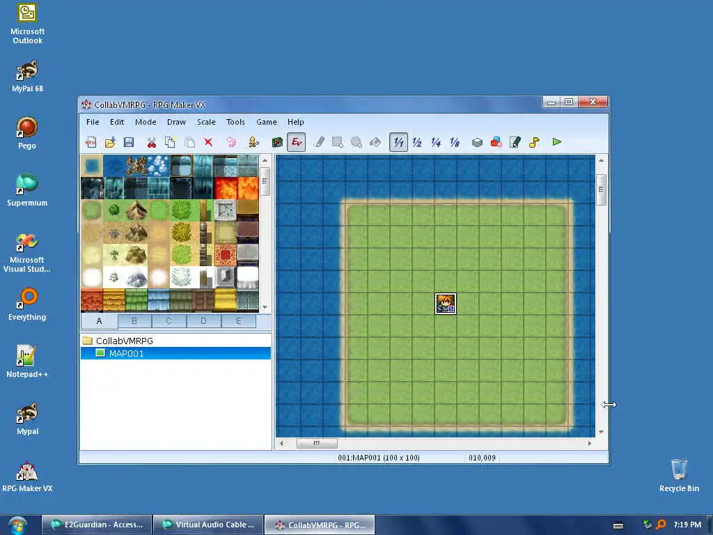Open Pego desktop shortcut
Viewport: 713px width, 535px height.
pyautogui.click(x=27, y=133)
